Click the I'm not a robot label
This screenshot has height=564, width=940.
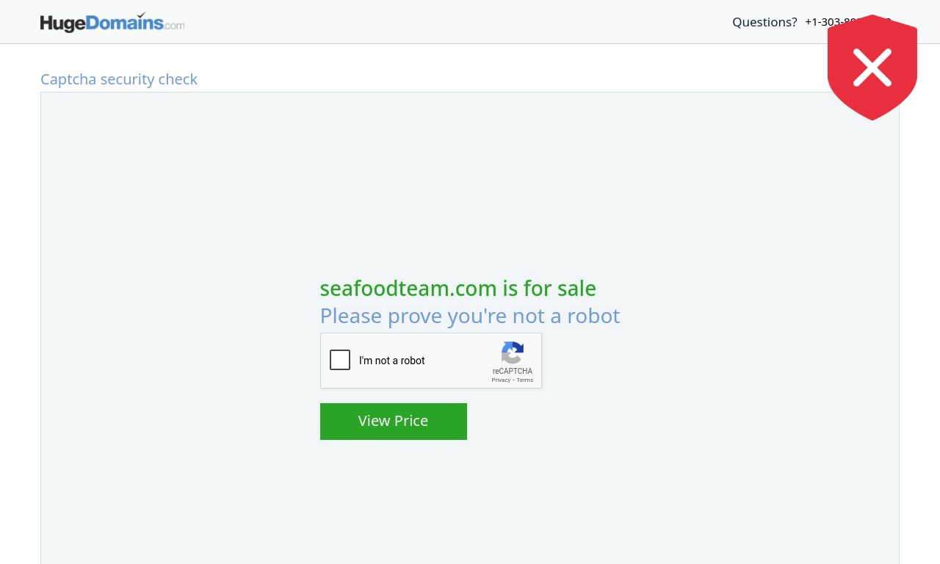click(x=392, y=361)
